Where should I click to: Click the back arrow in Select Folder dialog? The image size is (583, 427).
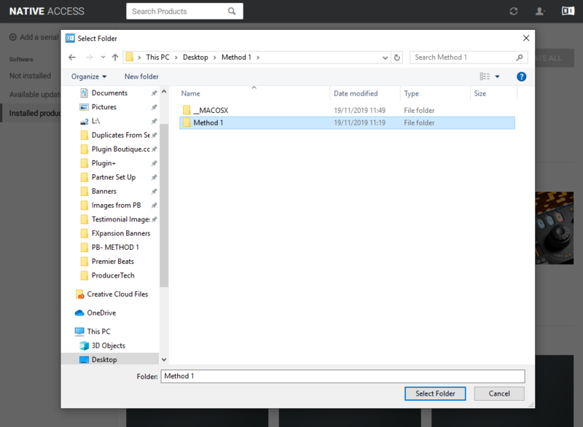coord(72,58)
